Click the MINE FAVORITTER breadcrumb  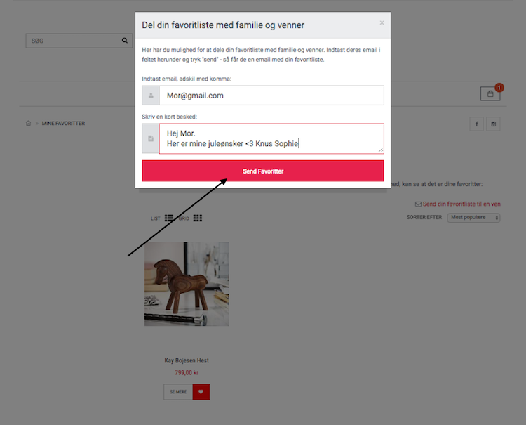(63, 124)
